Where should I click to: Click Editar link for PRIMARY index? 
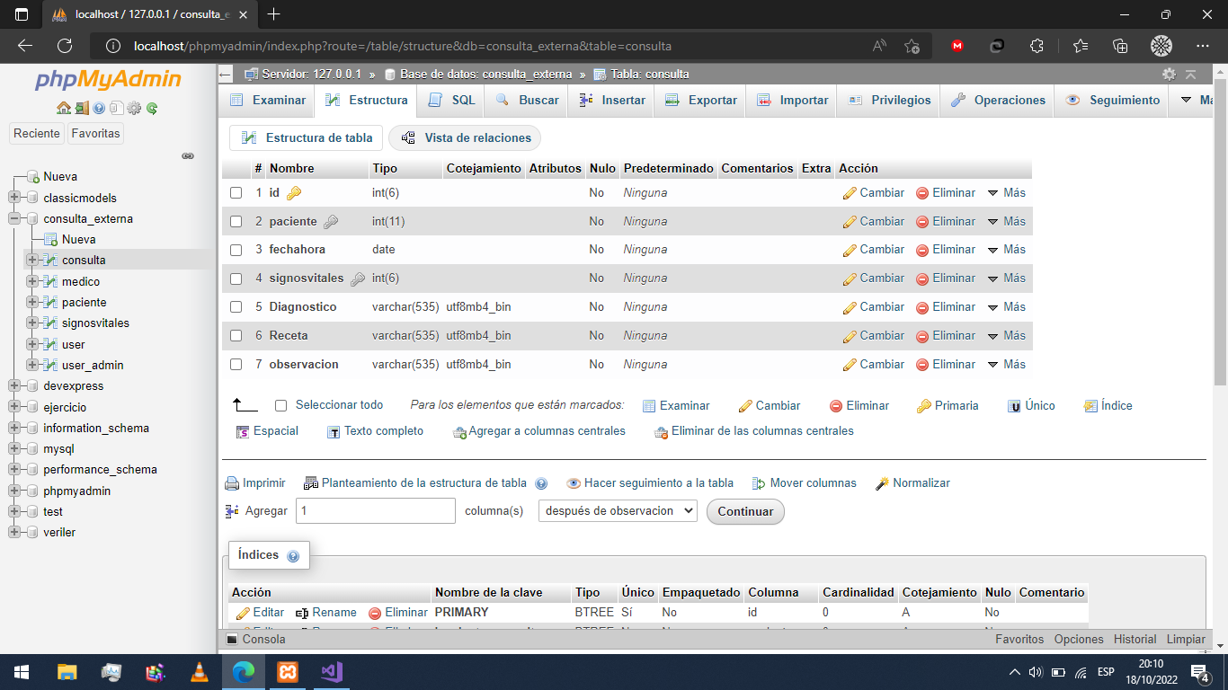click(x=260, y=613)
